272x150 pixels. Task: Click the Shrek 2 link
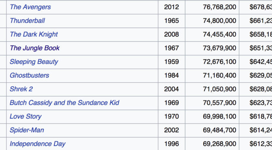[x=21, y=89]
